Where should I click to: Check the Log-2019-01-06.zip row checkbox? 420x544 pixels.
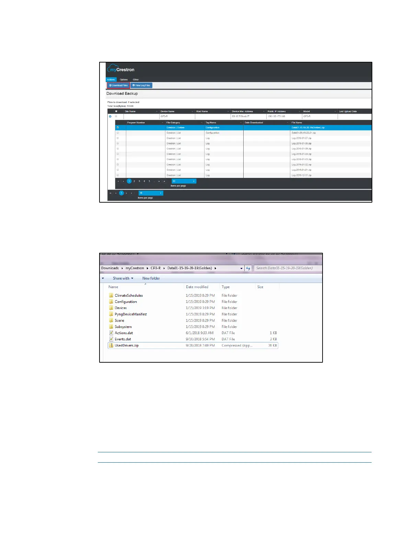tap(118, 143)
